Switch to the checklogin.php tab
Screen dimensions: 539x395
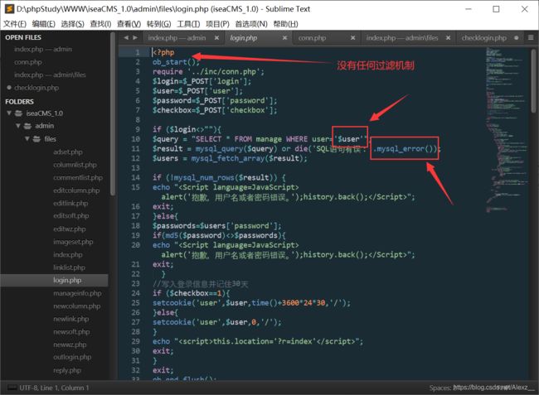[484, 38]
